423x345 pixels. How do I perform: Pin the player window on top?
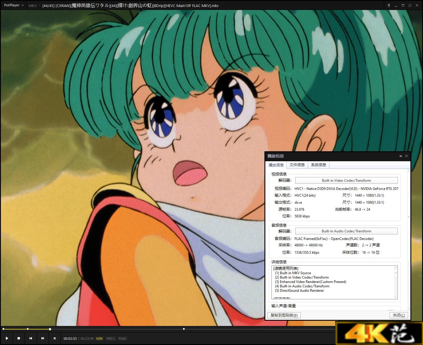[389, 5]
